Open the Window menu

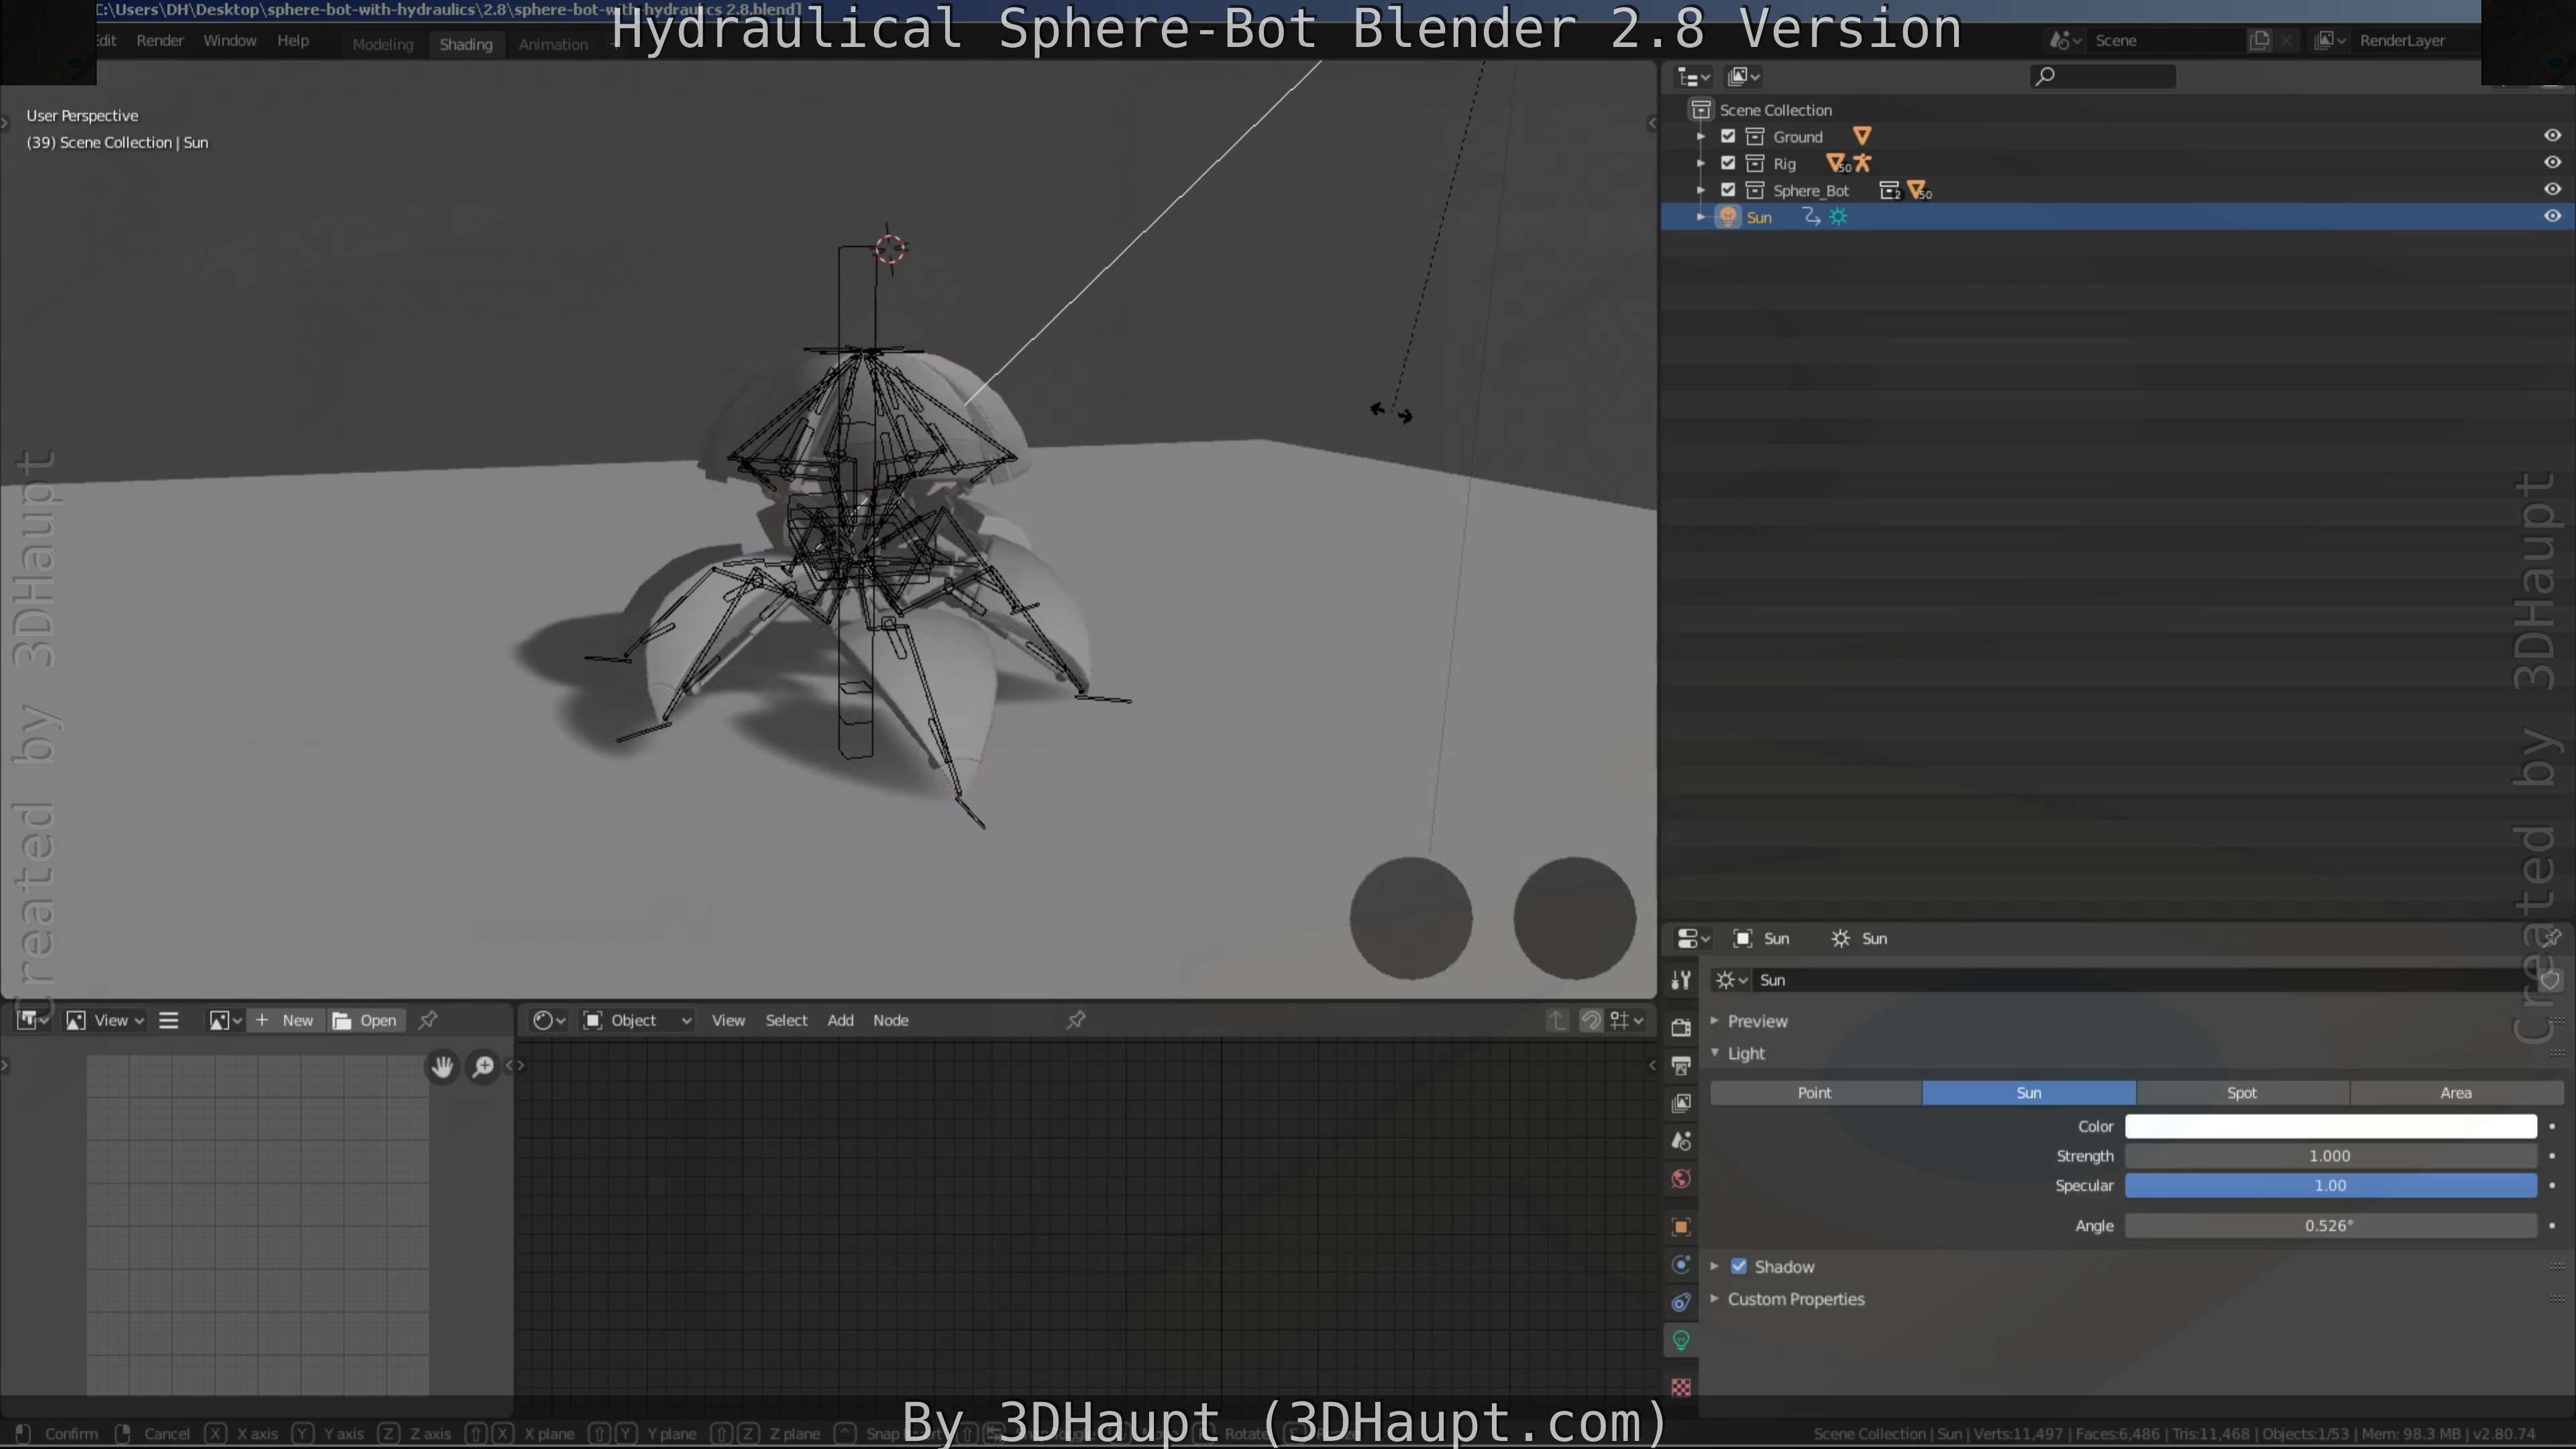coord(230,41)
